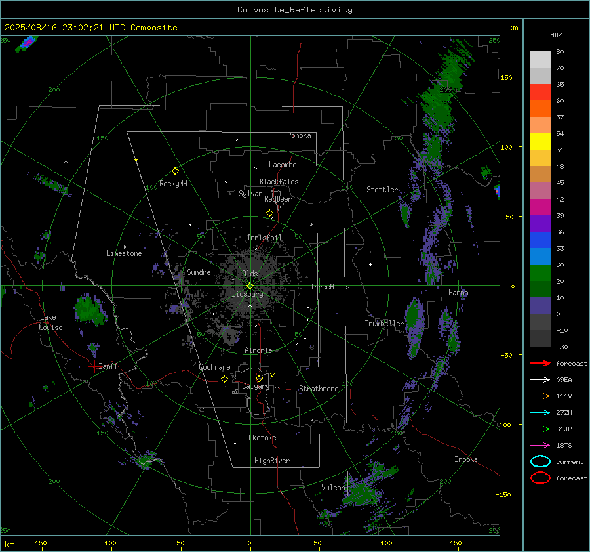This screenshot has width=590, height=552.
Task: Click the Calgary label
Action: point(256,386)
